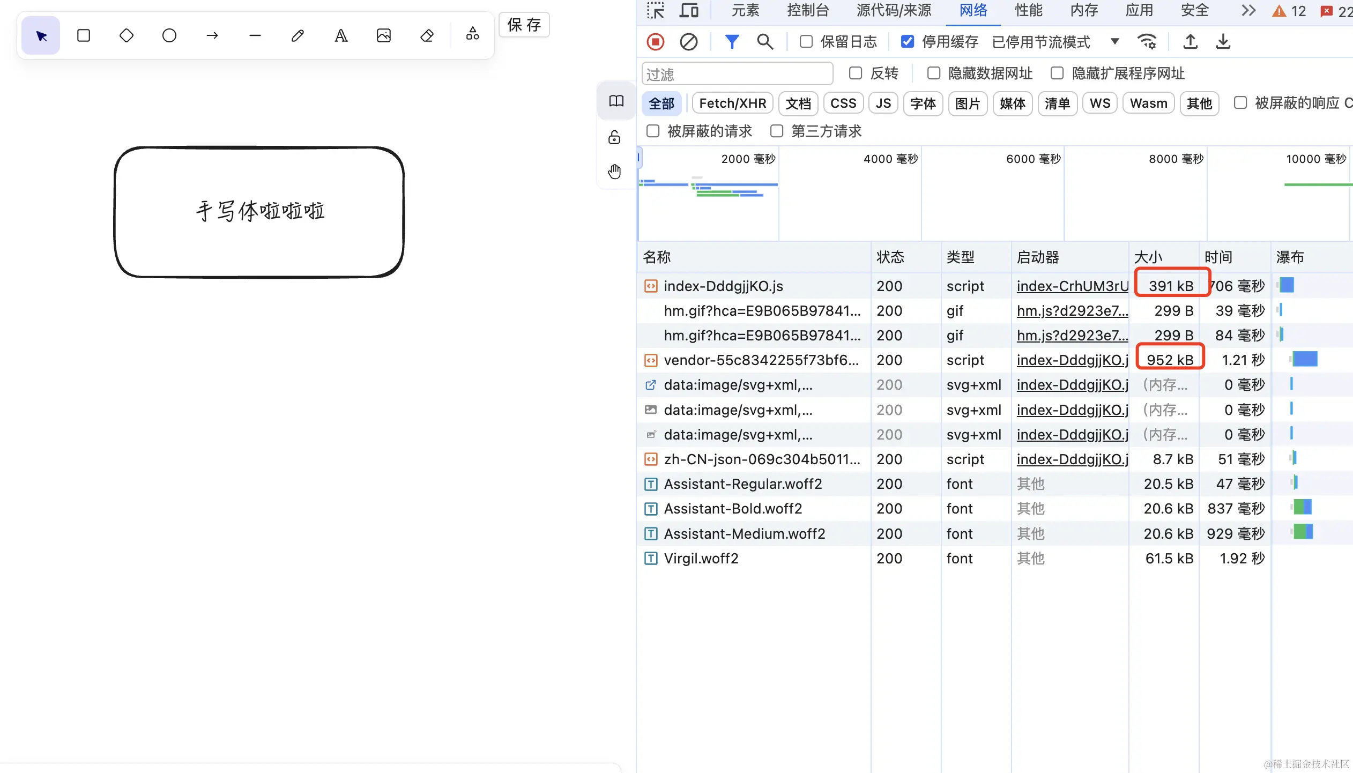Viewport: 1353px width, 773px height.
Task: Switch to the 元素 tab
Action: coord(746,11)
